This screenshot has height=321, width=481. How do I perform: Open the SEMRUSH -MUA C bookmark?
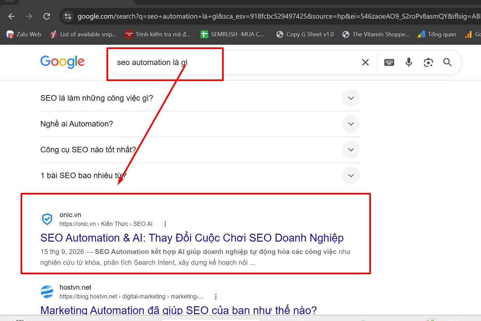(232, 34)
